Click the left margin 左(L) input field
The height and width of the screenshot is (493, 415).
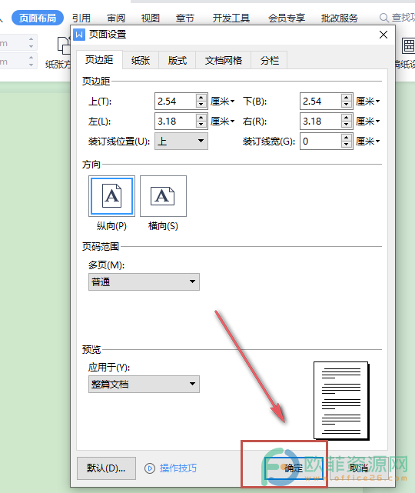(x=176, y=122)
